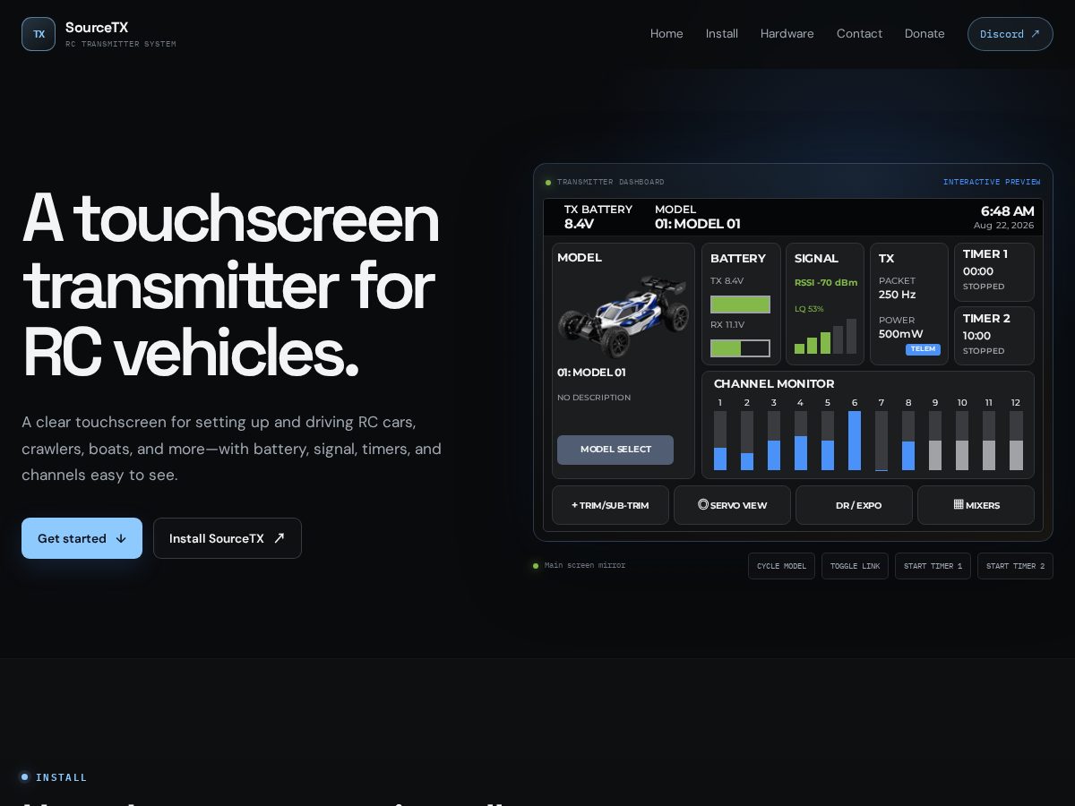The height and width of the screenshot is (806, 1075).
Task: Click the channel 1 monitor bar
Action: tap(720, 441)
